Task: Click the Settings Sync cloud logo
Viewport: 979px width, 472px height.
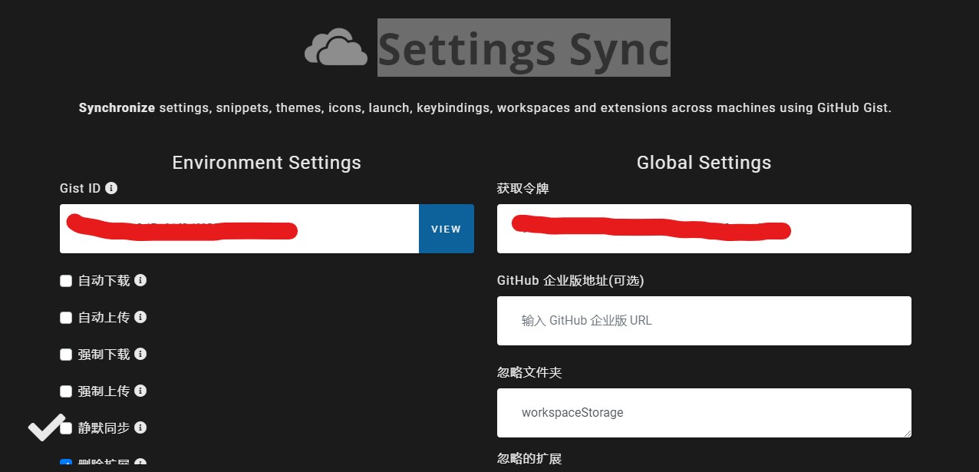Action: 336,47
